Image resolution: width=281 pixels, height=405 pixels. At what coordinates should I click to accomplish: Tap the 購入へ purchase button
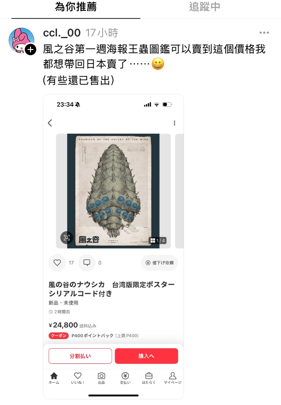point(146,356)
